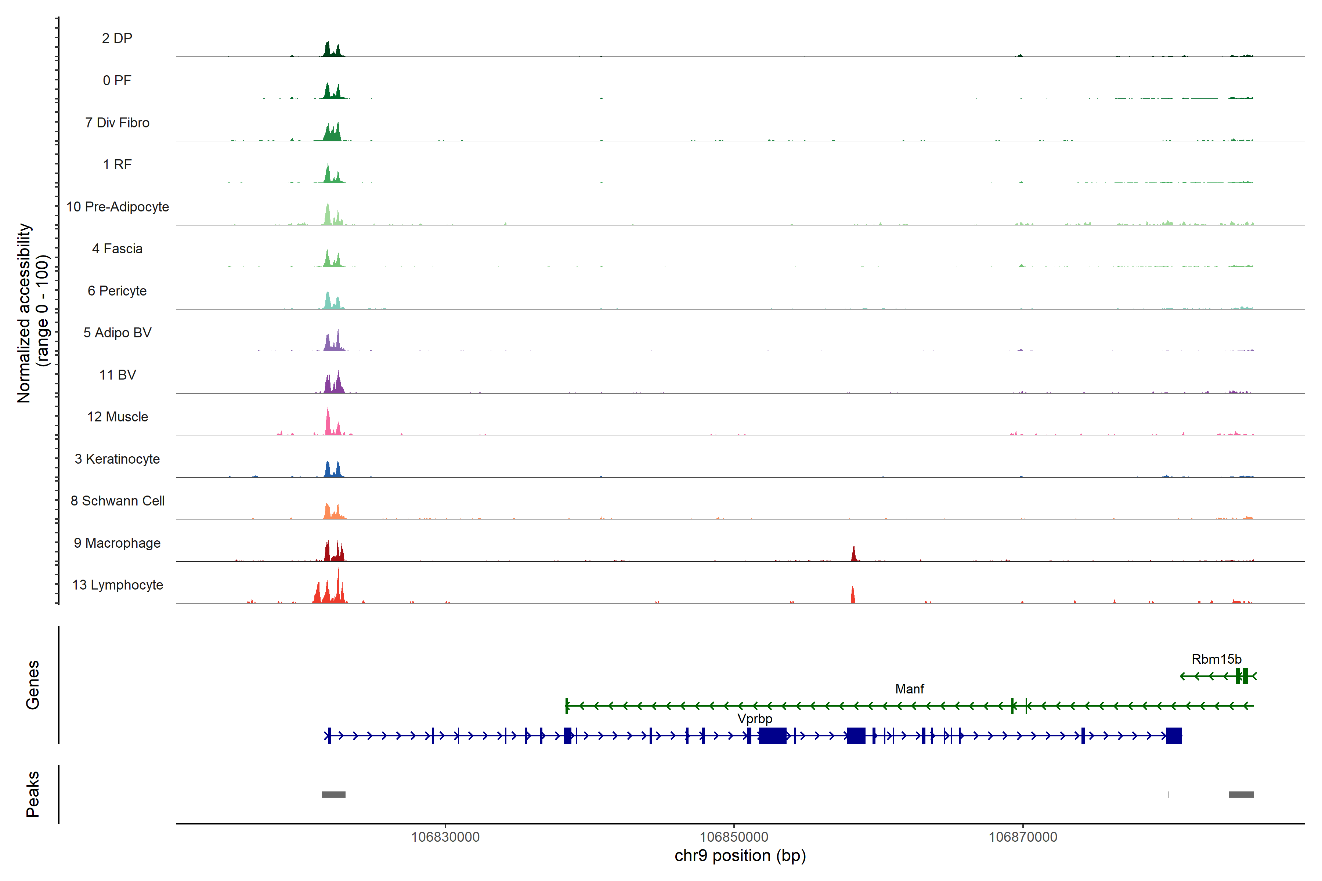This screenshot has width=1322, height=881.
Task: Click the chr9 position (bp) axis title
Action: [x=740, y=856]
